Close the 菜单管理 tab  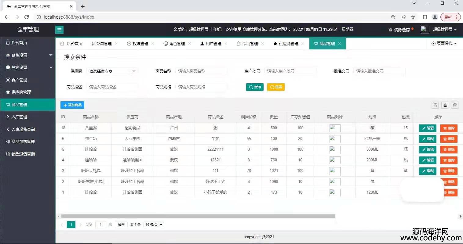(116, 44)
